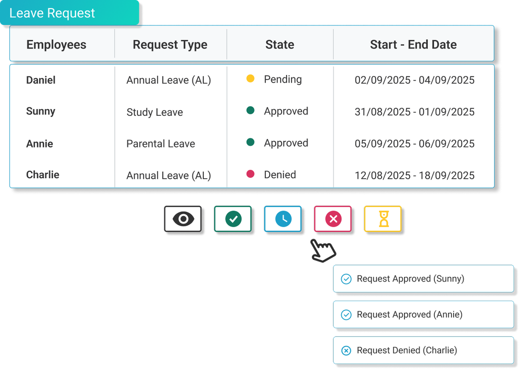Click check icon in Annie approved notification
The height and width of the screenshot is (369, 519).
tap(346, 315)
